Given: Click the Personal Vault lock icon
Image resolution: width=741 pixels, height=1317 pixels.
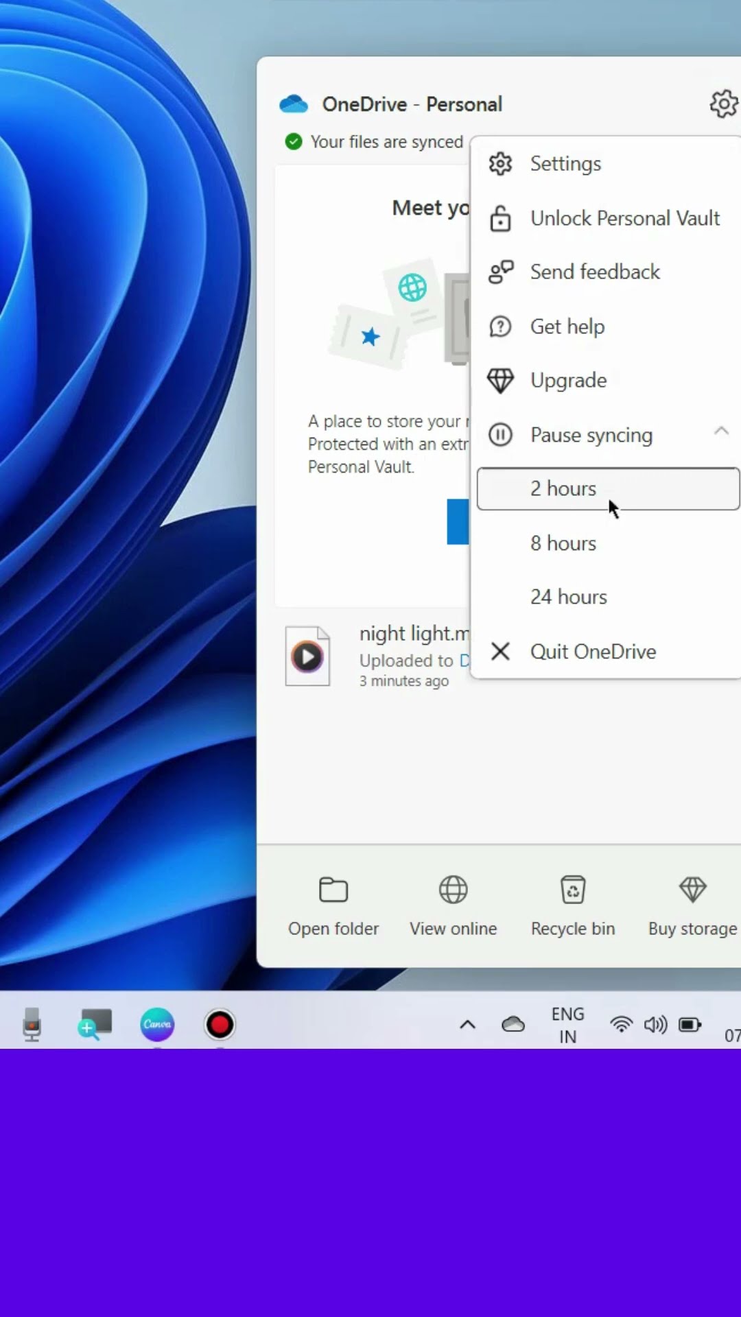Looking at the screenshot, I should (500, 218).
